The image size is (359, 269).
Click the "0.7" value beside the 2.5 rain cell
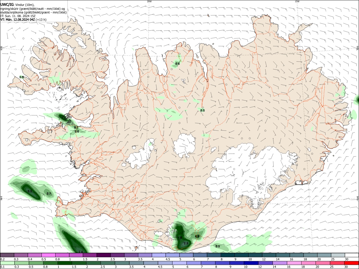point(49,194)
